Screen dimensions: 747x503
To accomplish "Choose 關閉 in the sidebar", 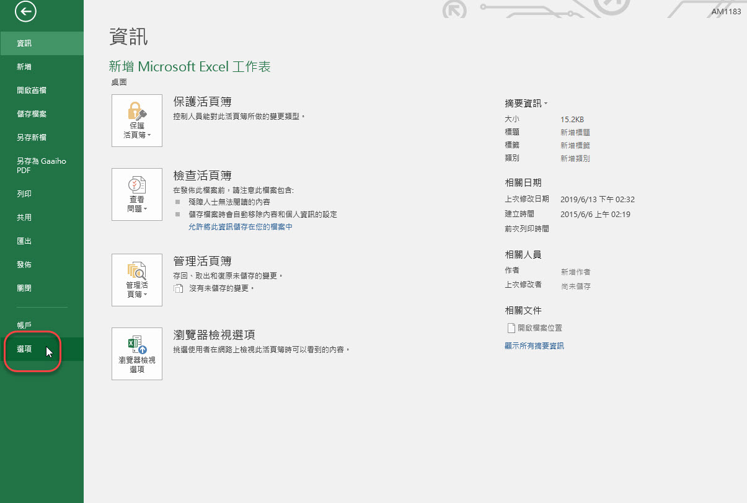I will tap(42, 288).
